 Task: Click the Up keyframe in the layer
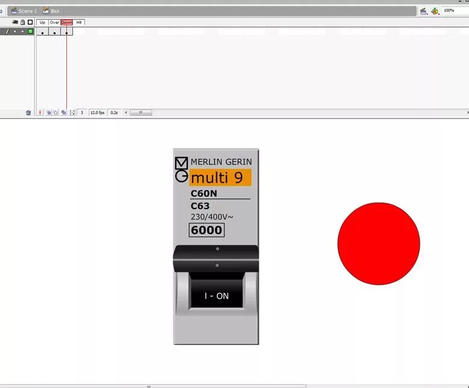(43, 31)
